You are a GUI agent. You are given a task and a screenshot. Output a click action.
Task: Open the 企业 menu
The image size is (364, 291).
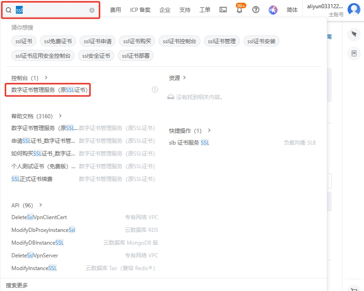[x=165, y=10]
